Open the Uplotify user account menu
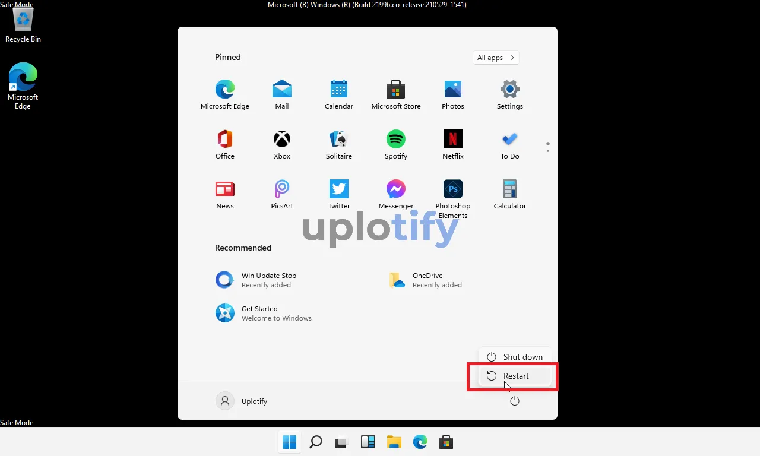Image resolution: width=760 pixels, height=456 pixels. tap(242, 401)
